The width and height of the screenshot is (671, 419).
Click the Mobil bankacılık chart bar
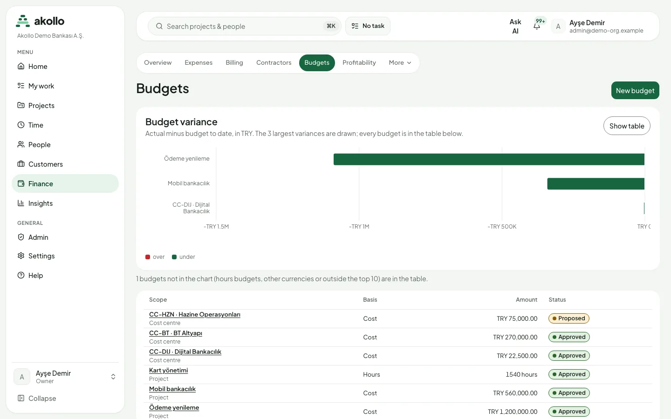coord(596,183)
